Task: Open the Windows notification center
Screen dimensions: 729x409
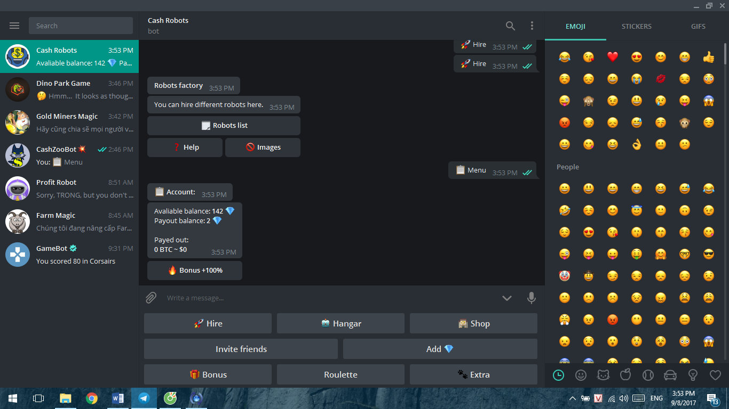Action: click(x=712, y=398)
